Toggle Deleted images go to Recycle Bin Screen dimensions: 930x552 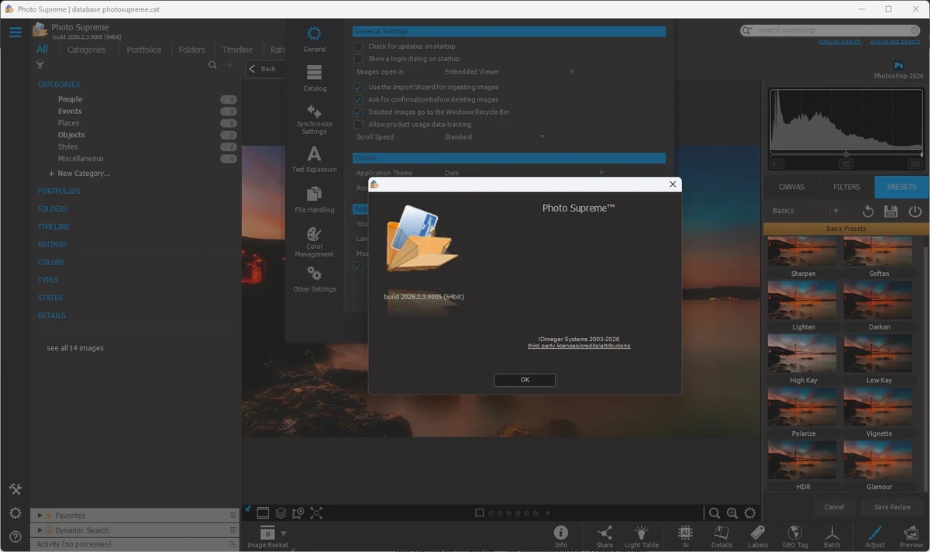(358, 112)
